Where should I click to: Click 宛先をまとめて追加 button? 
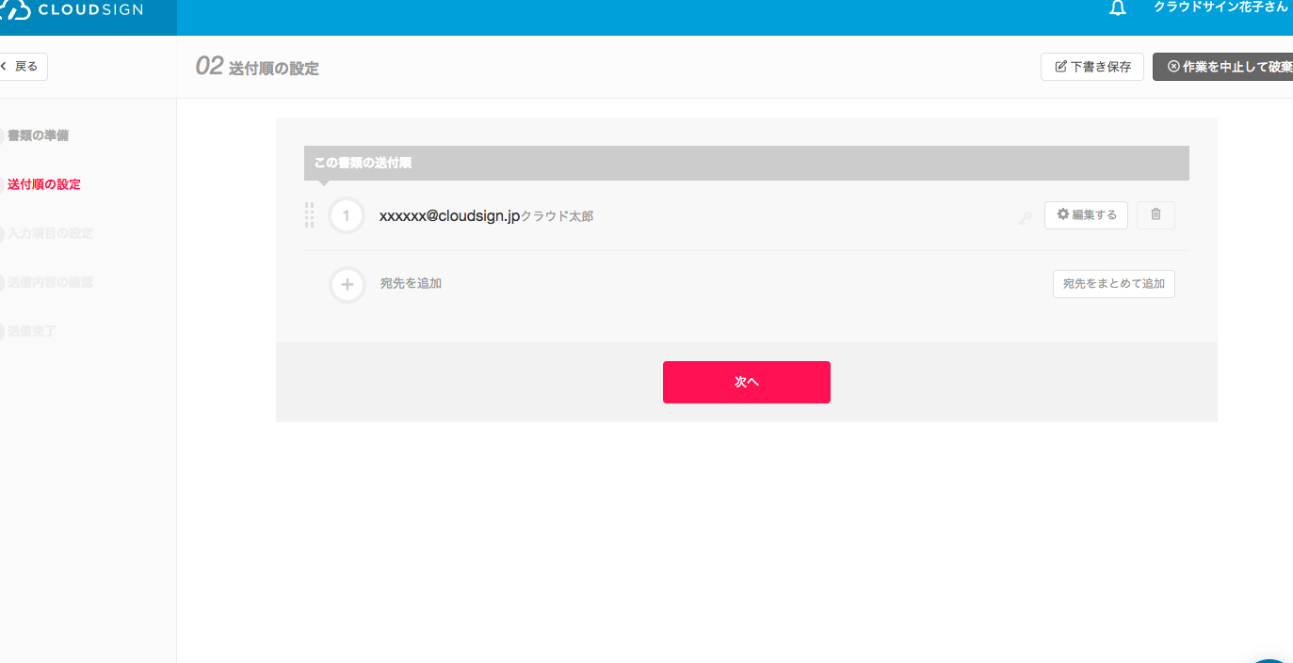click(x=1113, y=284)
